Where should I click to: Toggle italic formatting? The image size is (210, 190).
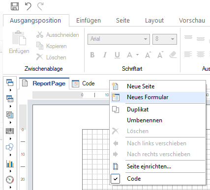(105, 55)
